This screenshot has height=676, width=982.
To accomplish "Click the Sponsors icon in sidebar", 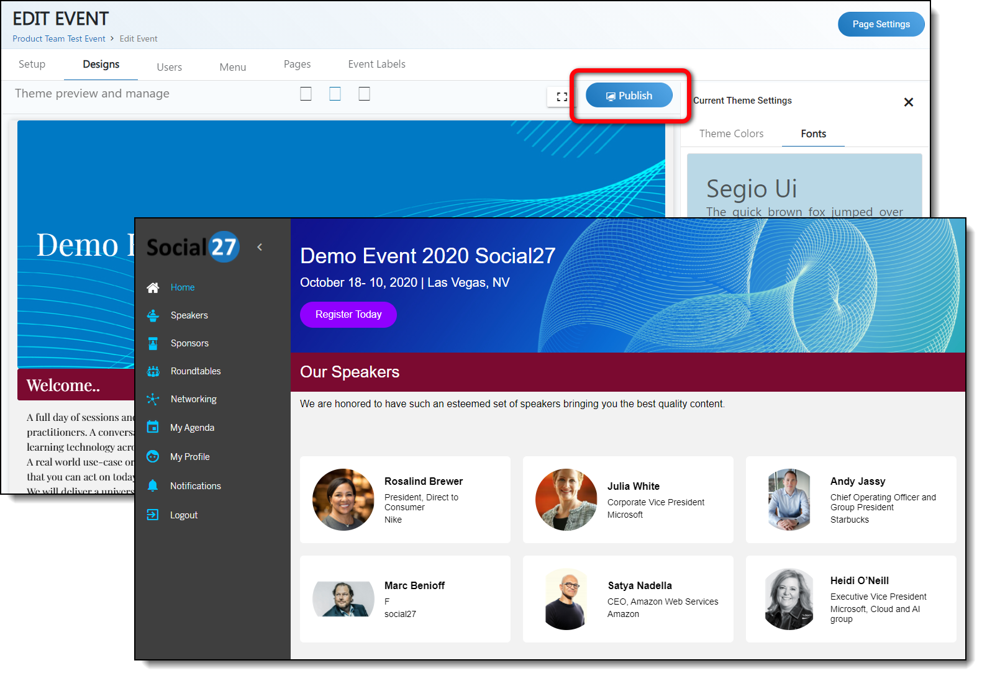I will pyautogui.click(x=153, y=343).
